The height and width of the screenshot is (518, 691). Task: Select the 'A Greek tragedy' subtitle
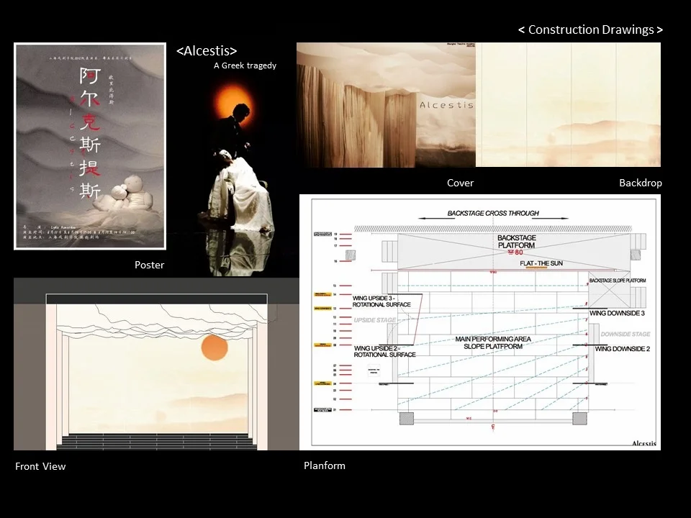point(245,65)
